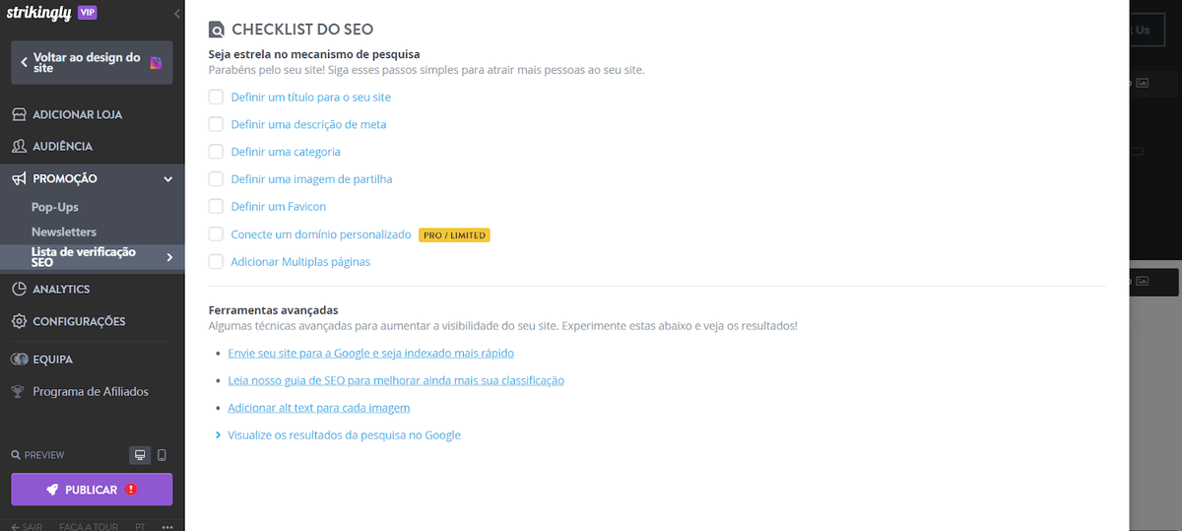Click the Checklist do SEO header icon
The image size is (1182, 531).
click(217, 30)
